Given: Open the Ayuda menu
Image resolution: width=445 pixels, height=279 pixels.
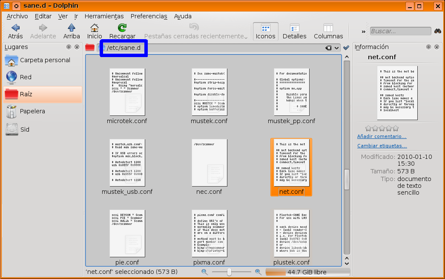Looking at the screenshot, I should (x=183, y=16).
